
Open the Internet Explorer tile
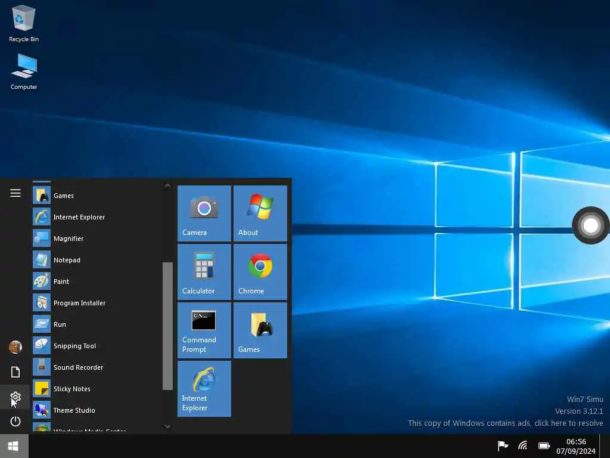point(204,389)
